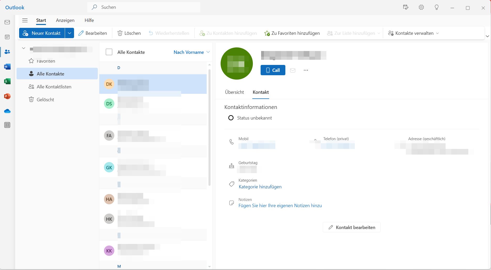Click the Kontakt bearbeiten button
This screenshot has width=491, height=270.
(351, 227)
